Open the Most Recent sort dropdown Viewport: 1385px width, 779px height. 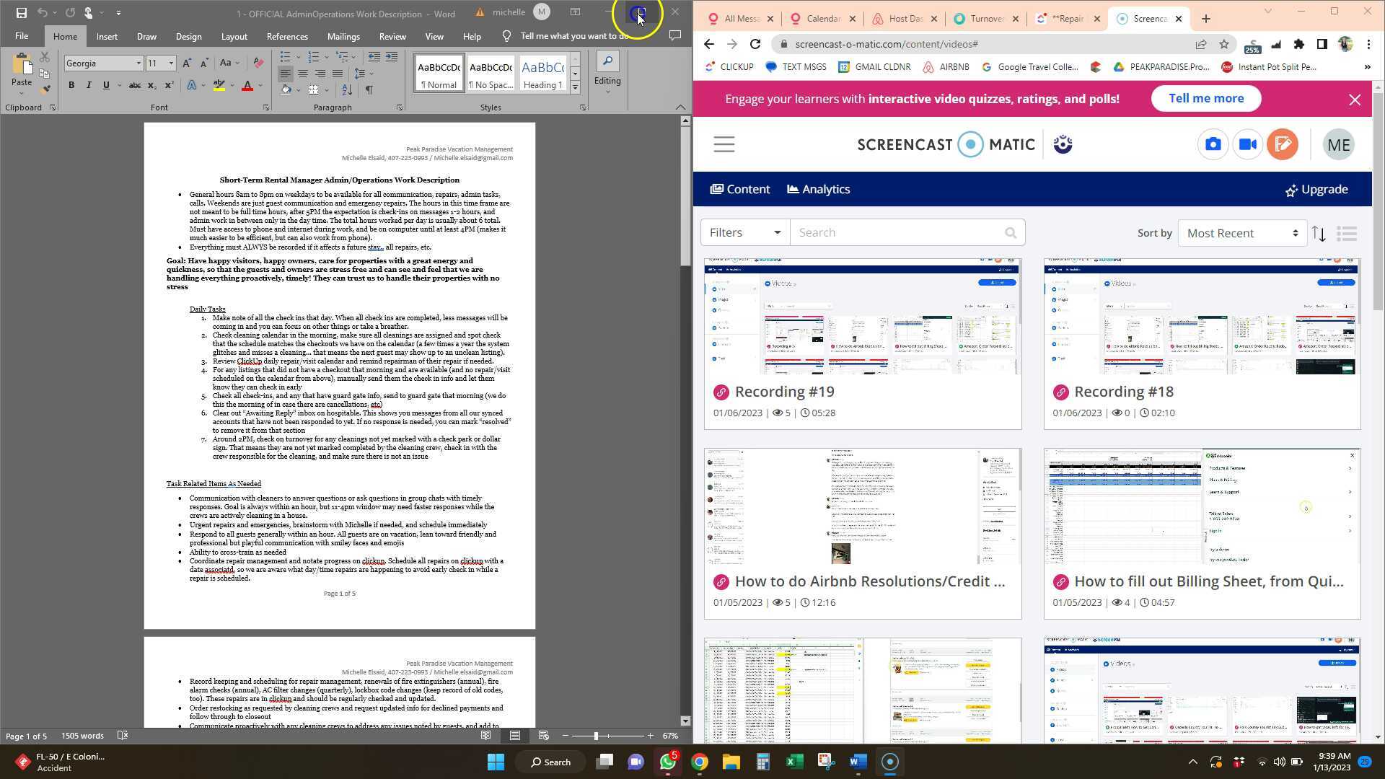(x=1242, y=234)
